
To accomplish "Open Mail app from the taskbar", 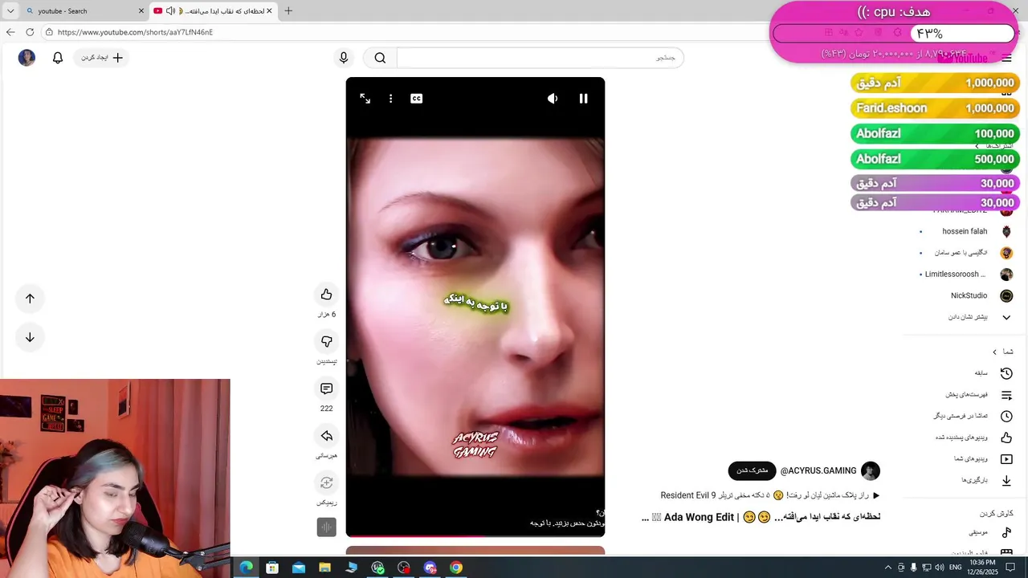I will click(299, 568).
